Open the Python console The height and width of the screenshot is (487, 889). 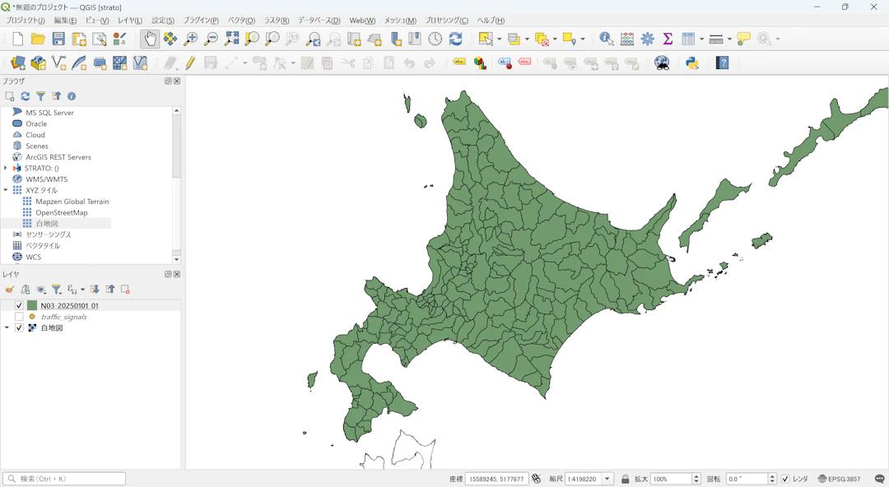click(x=692, y=63)
